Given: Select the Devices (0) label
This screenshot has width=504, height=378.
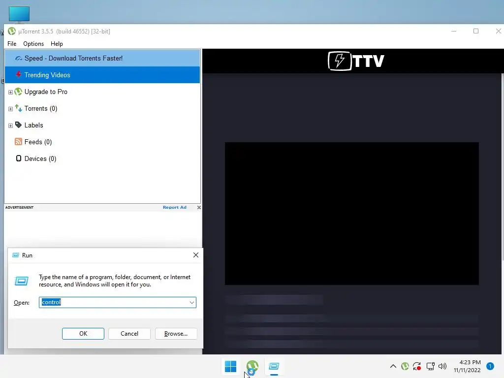Looking at the screenshot, I should point(40,158).
